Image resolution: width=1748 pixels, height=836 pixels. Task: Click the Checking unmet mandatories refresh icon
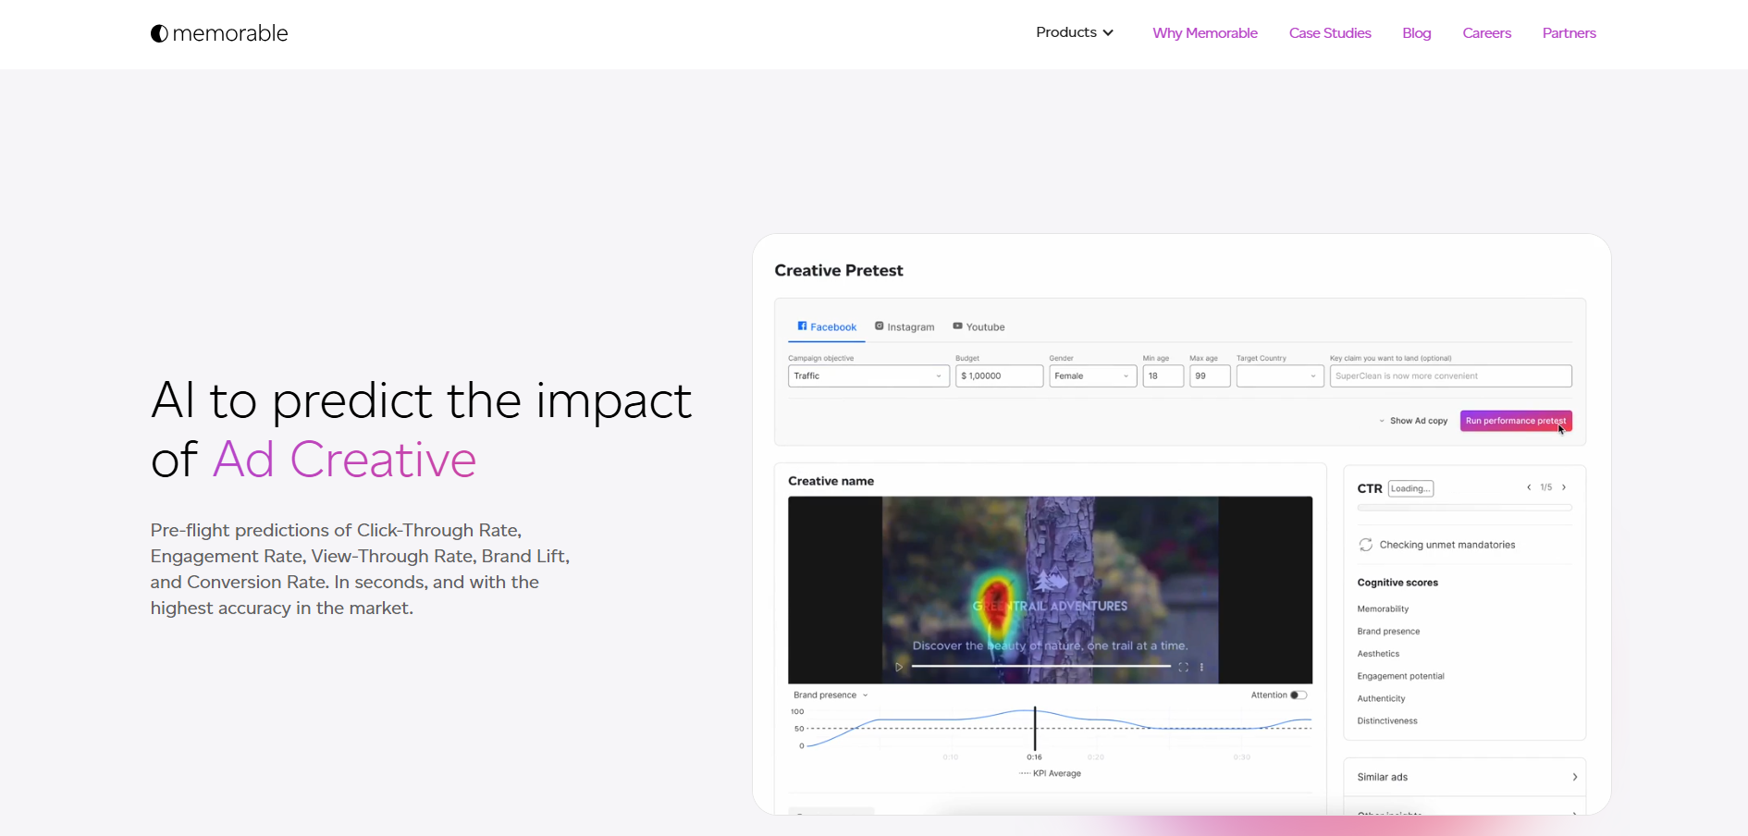[1365, 545]
